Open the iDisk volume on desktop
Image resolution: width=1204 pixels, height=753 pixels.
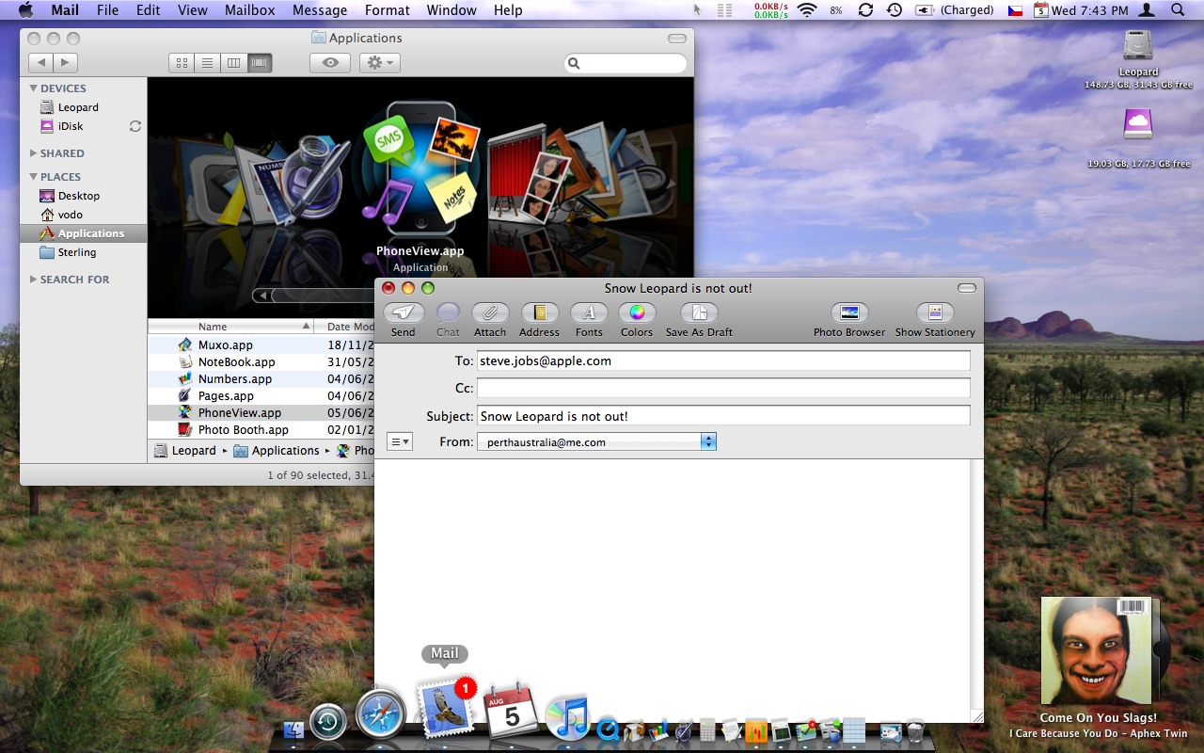point(1138,125)
